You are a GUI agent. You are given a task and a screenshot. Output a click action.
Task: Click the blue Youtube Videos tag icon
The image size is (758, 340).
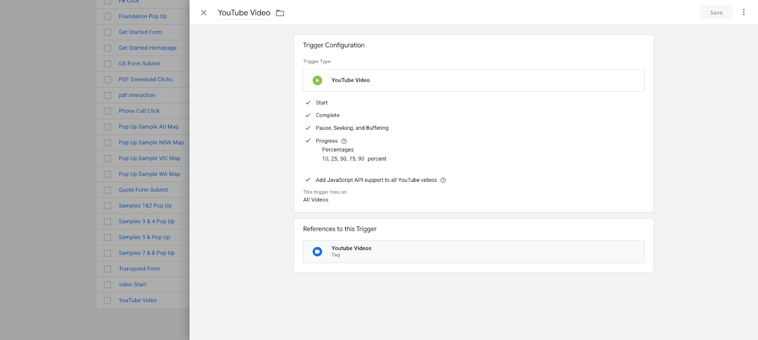point(317,251)
